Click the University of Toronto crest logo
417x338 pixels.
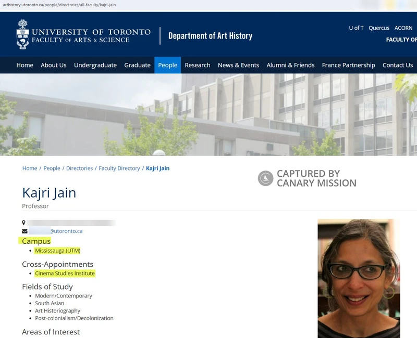[x=22, y=34]
